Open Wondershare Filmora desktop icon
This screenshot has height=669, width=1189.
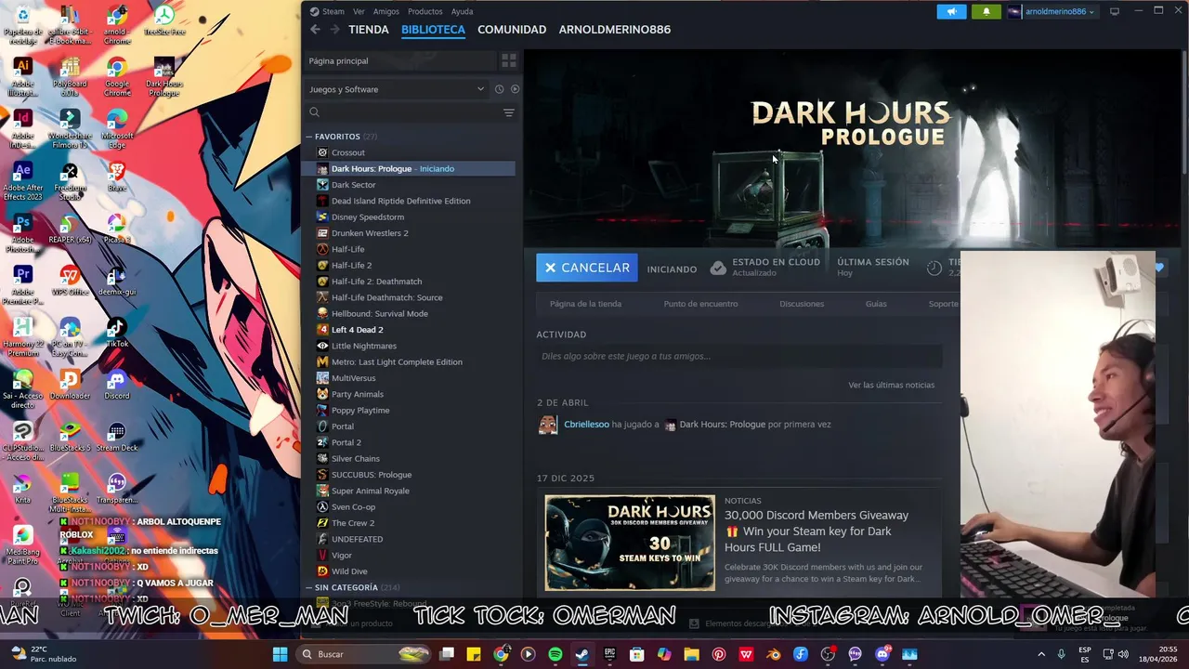(x=70, y=129)
